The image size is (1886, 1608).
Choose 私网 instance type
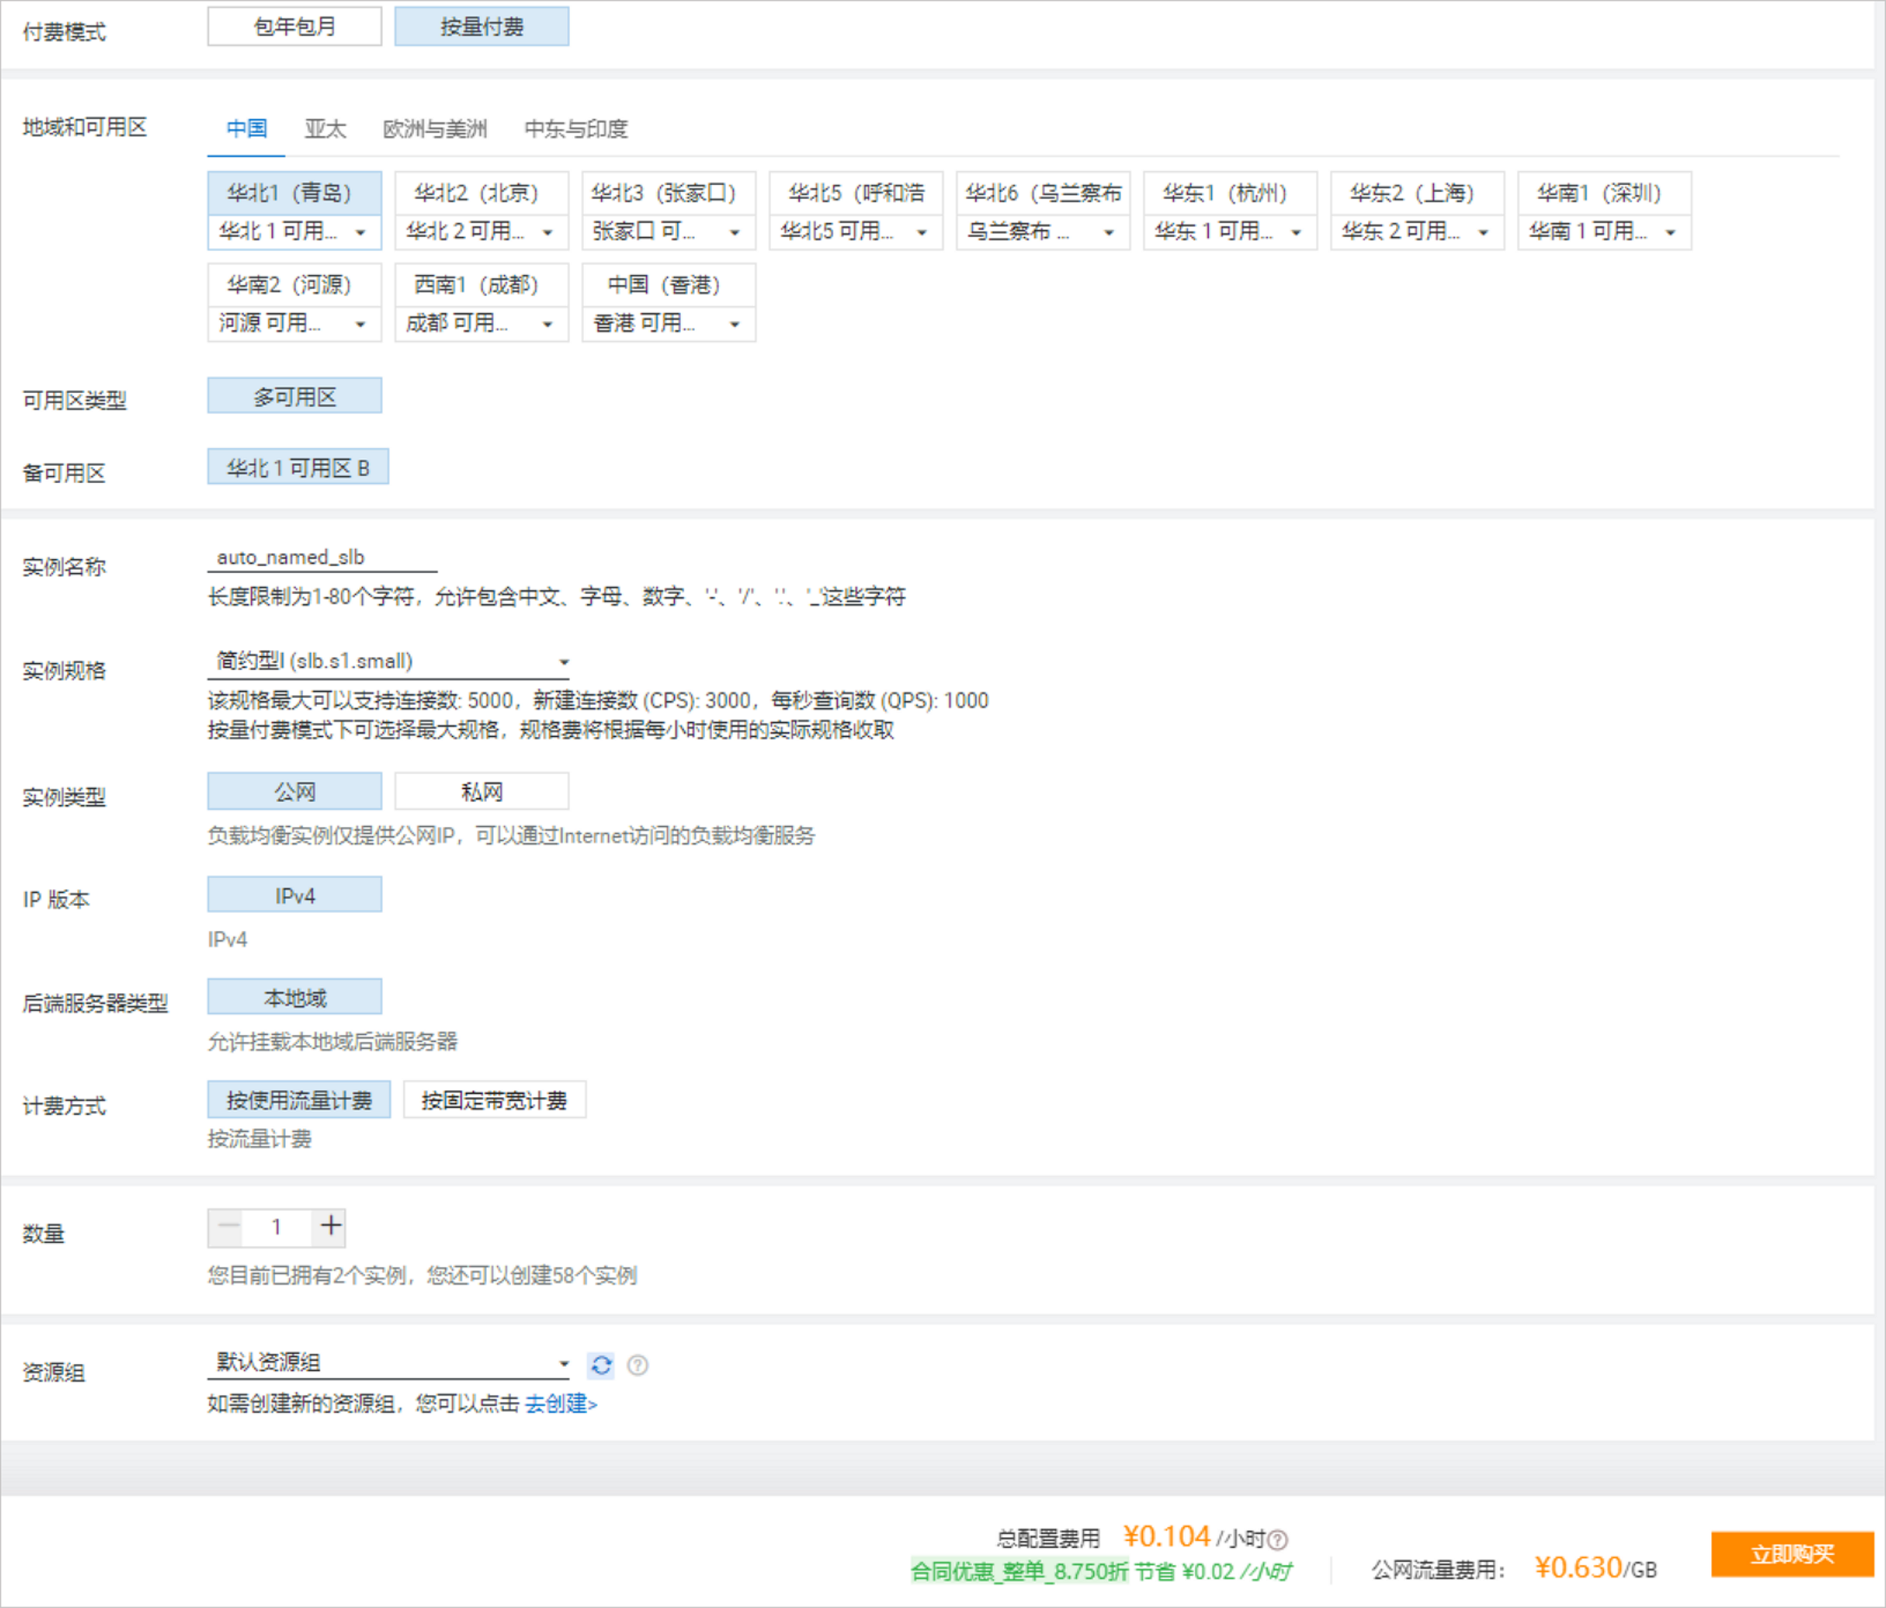coord(481,792)
